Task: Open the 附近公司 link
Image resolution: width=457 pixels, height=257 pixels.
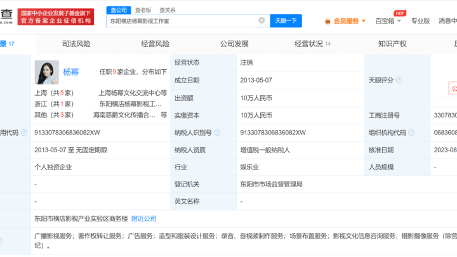Action: pos(143,218)
